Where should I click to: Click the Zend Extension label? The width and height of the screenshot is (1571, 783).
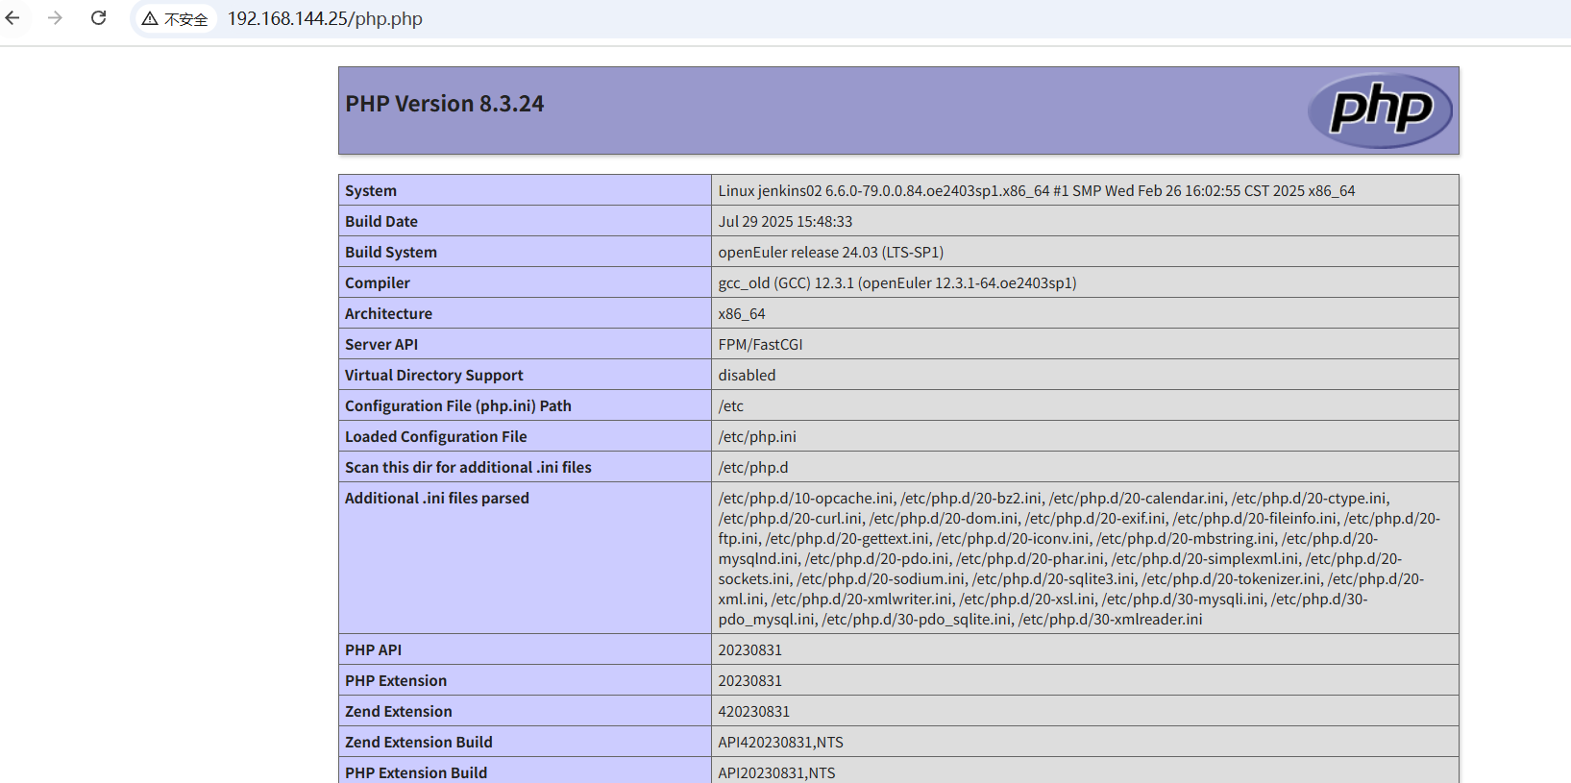click(399, 712)
